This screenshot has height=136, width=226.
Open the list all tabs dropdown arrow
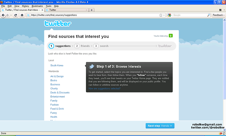point(224,10)
